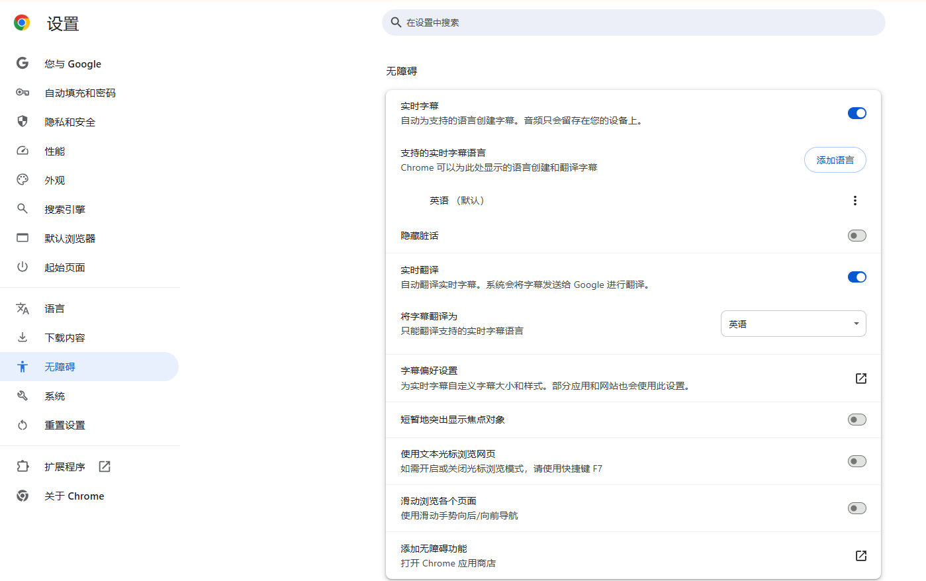This screenshot has height=581, width=926.
Task: Click the 无障碍 page heading
Action: pyautogui.click(x=402, y=71)
